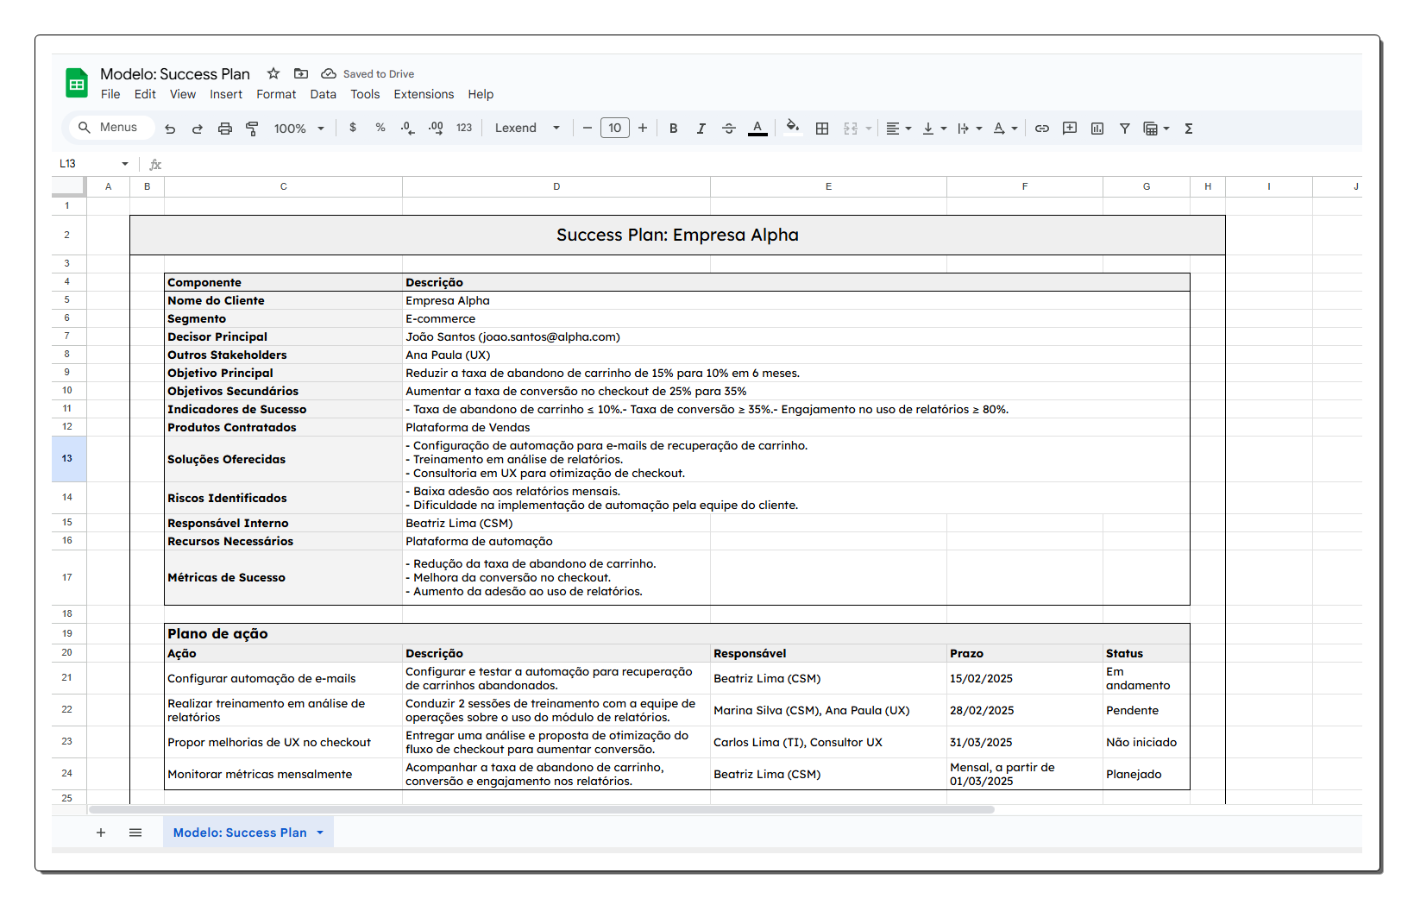Open the all sheets list icon
Viewport: 1414px width, 905px height.
(x=135, y=833)
